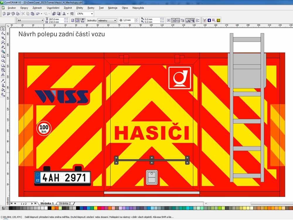Choose the Rectangle tool
Screen dimensions: 293x220
tap(3, 56)
